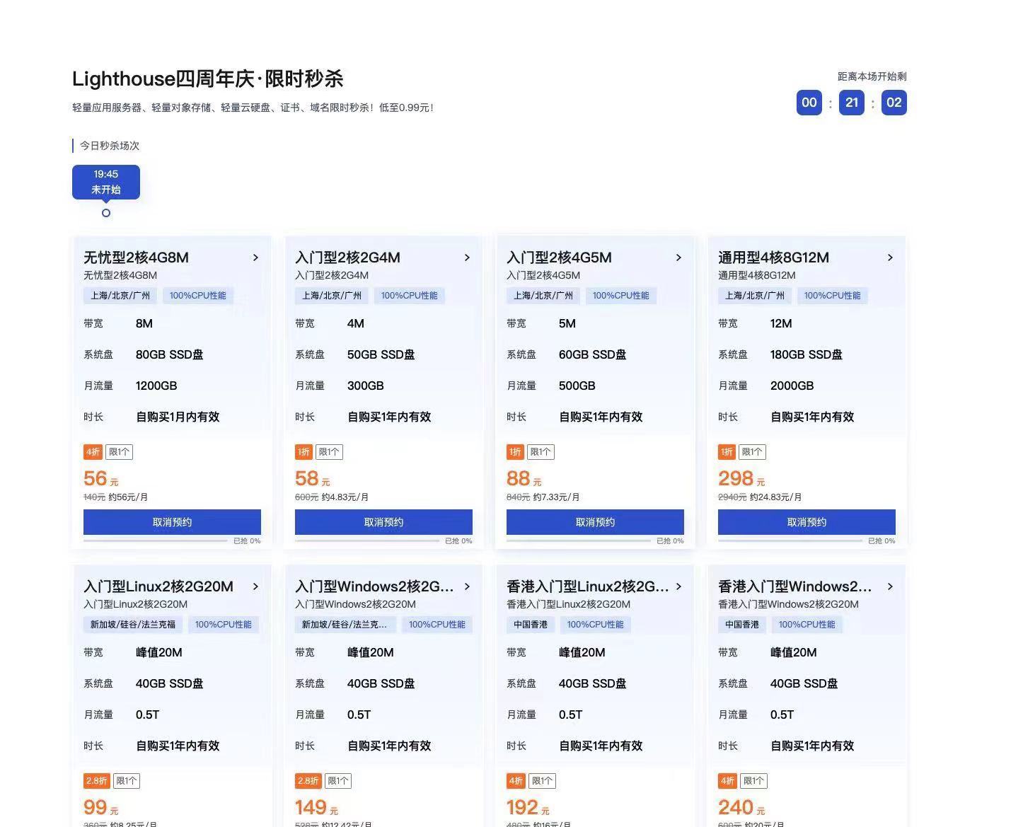This screenshot has width=1023, height=827.
Task: Click the 入门型2核4G5M card title
Action: 559,258
